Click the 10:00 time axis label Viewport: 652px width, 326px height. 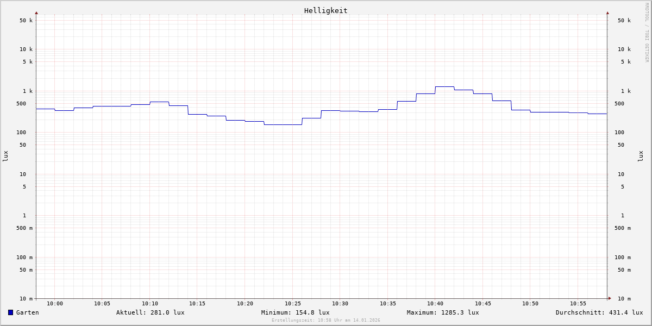click(55, 304)
